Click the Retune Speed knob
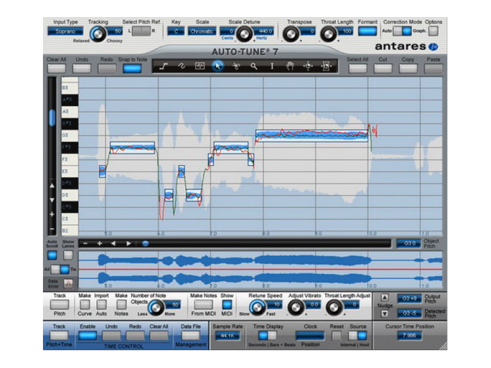Viewport: 491px width, 368px height. 257,307
